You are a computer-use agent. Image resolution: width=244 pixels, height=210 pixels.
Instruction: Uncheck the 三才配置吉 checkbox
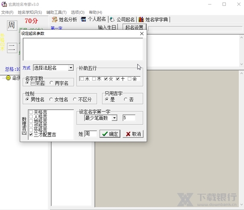point(31,134)
